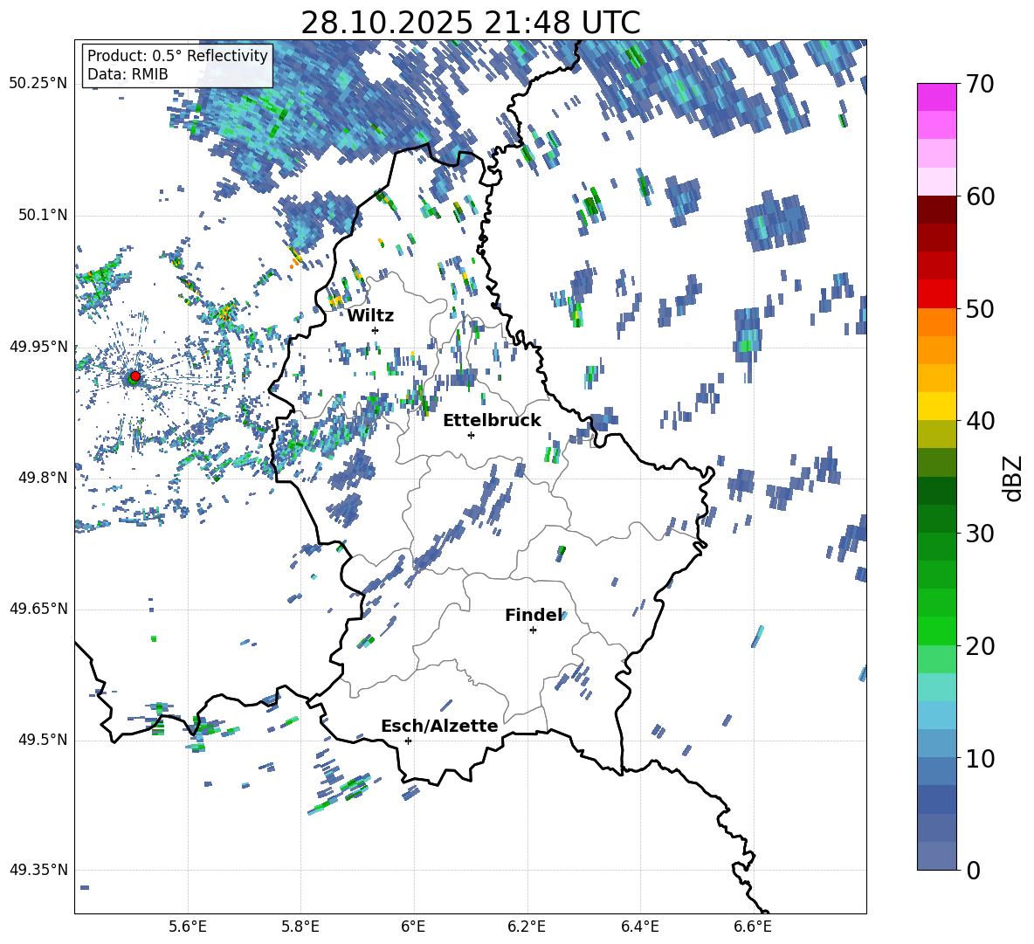Click the 49.8°N latitude label
The image size is (1034, 944).
coord(42,478)
